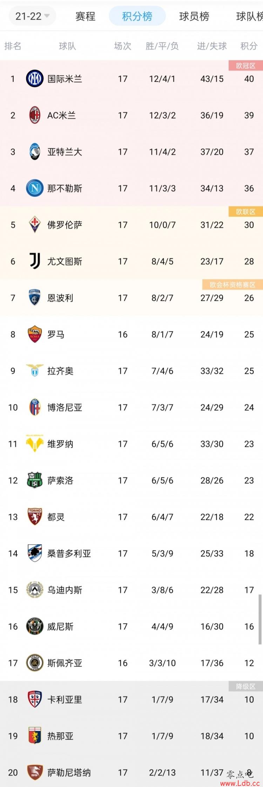Select the Sampdoria team crest
The image size is (263, 787).
tap(35, 553)
